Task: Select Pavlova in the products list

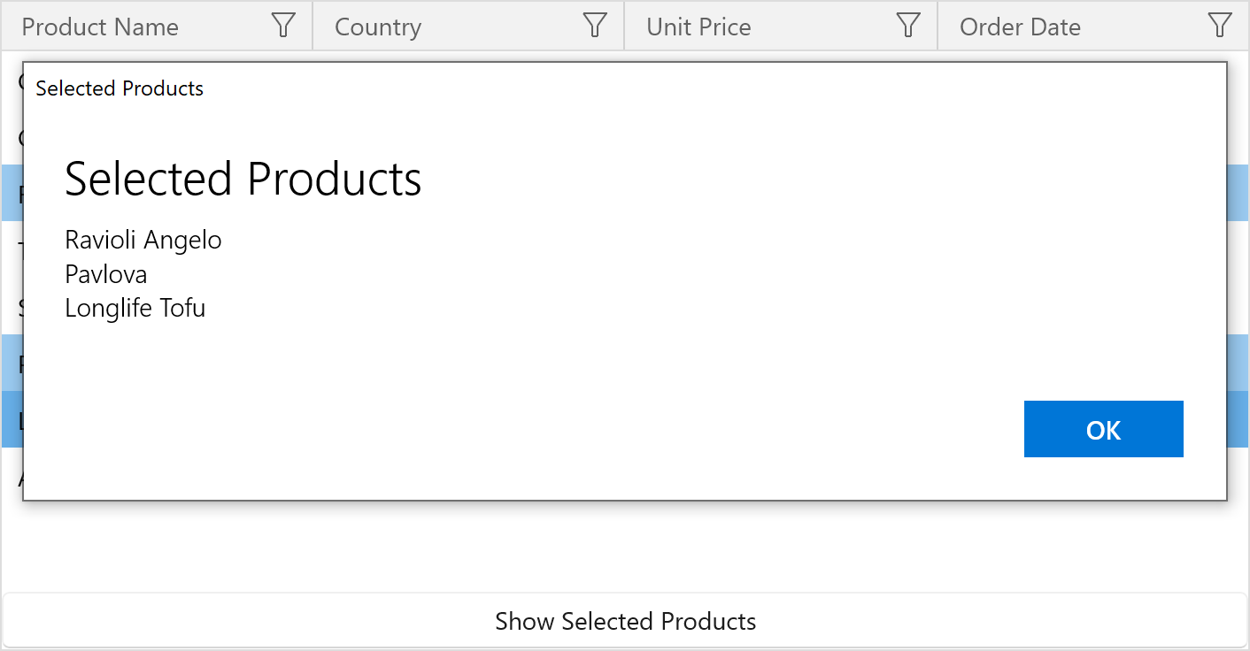Action: 105,274
